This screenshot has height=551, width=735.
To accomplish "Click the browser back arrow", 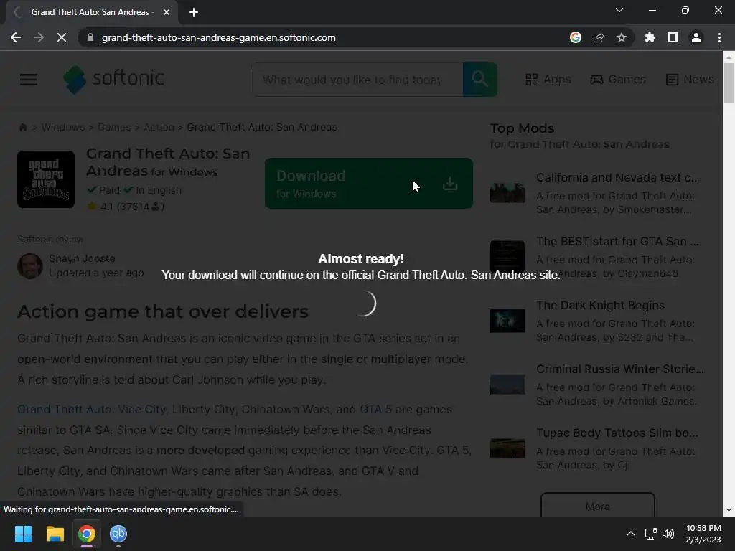I will 16,37.
